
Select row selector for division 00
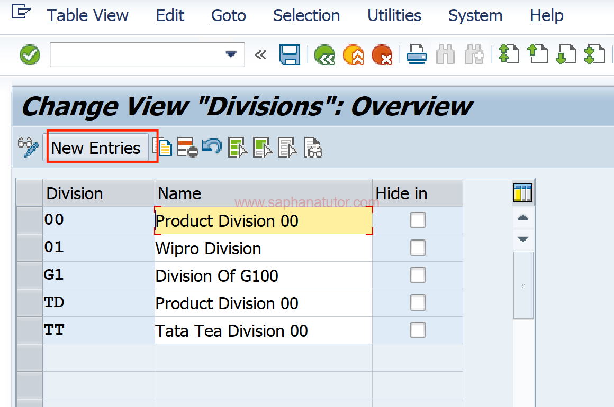point(30,220)
